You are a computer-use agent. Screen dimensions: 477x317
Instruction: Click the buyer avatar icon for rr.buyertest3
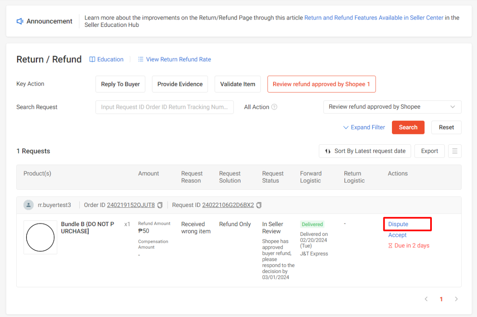(x=28, y=205)
